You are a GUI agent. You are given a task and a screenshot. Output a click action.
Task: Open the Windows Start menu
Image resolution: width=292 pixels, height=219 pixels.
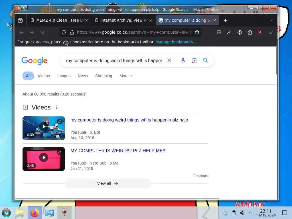6,213
